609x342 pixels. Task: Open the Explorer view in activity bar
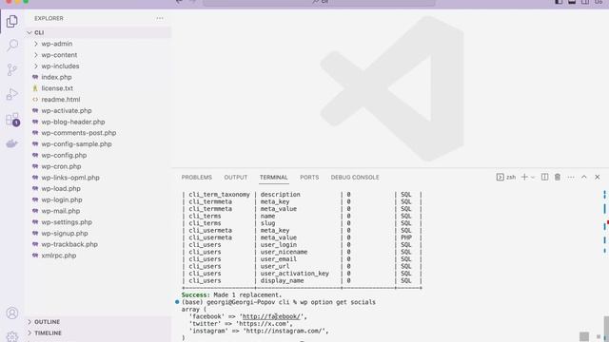tap(12, 21)
